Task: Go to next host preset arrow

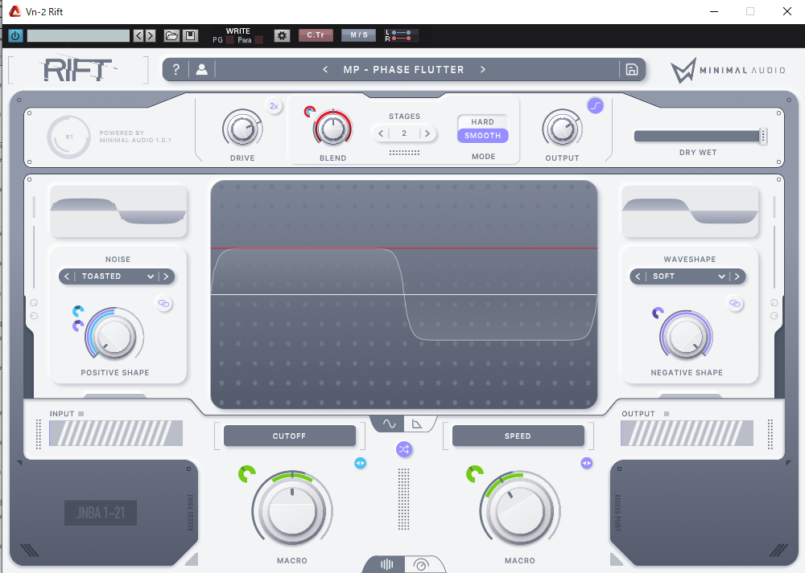Action: [150, 35]
